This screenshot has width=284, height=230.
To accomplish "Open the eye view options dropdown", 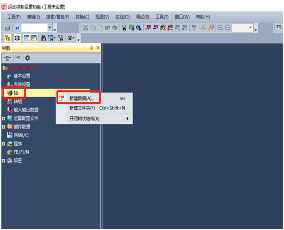I will (71, 38).
